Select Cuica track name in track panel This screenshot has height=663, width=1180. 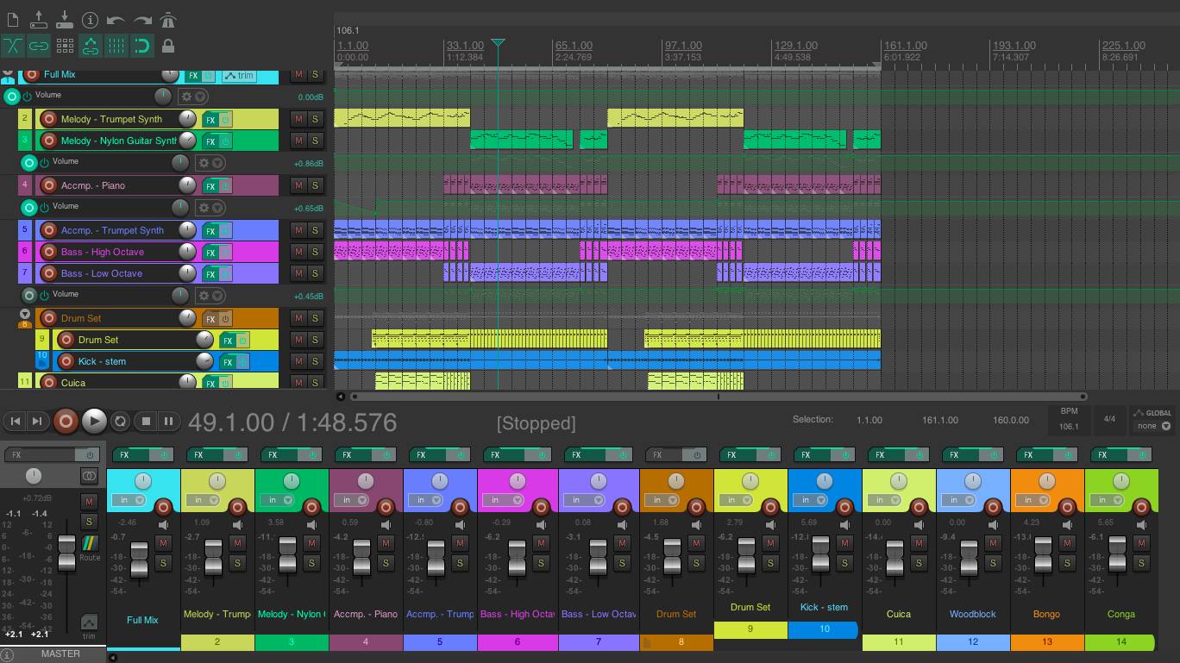coord(73,383)
